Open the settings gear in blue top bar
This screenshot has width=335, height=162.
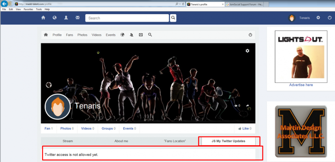click(x=318, y=18)
